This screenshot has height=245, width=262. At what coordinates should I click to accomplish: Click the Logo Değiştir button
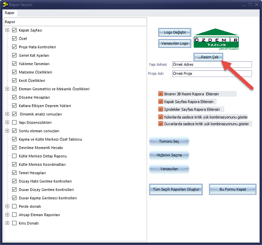click(175, 32)
